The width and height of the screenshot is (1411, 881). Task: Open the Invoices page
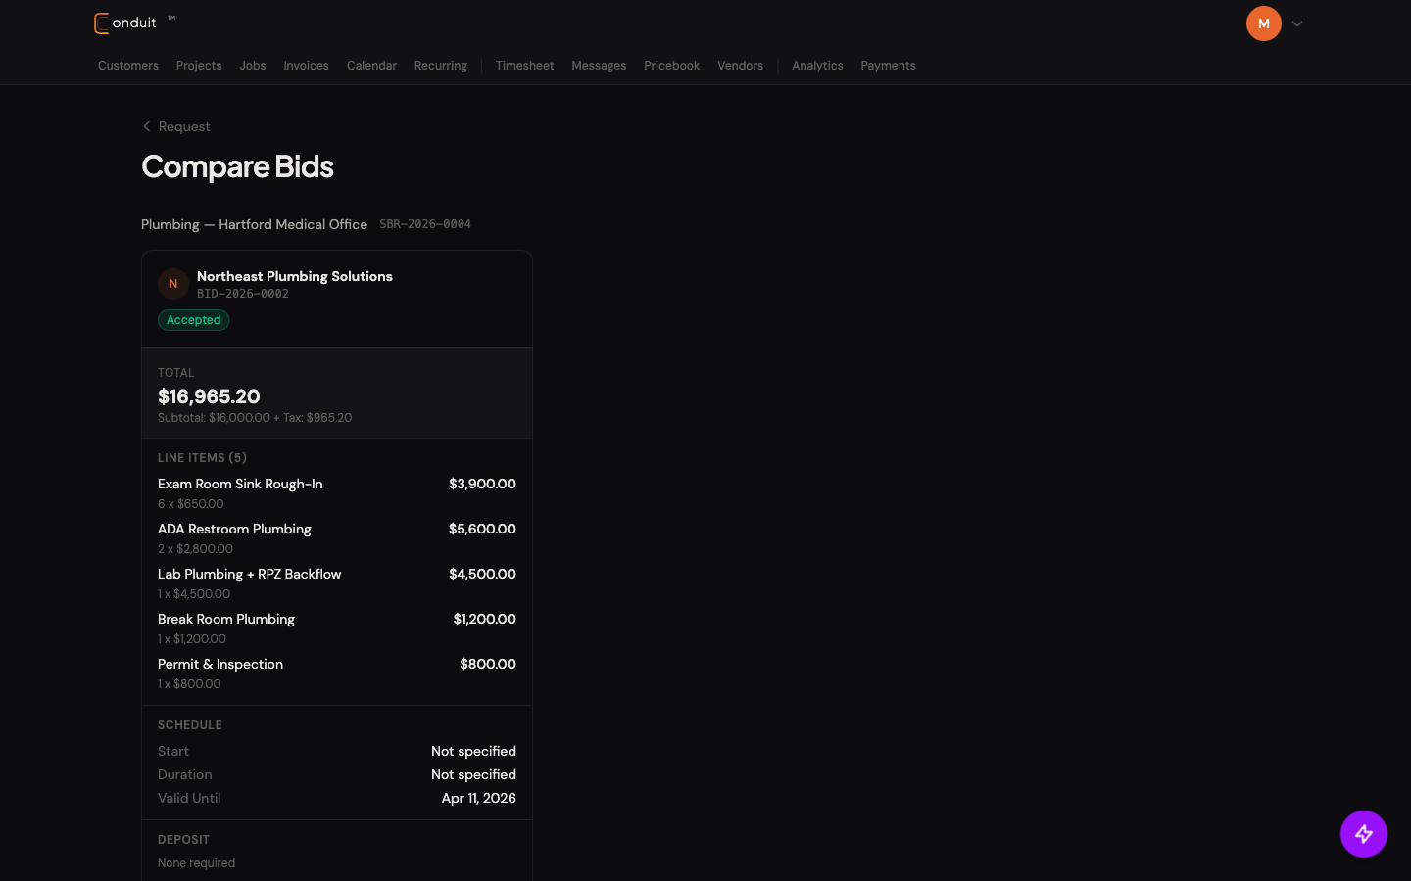[x=306, y=66]
